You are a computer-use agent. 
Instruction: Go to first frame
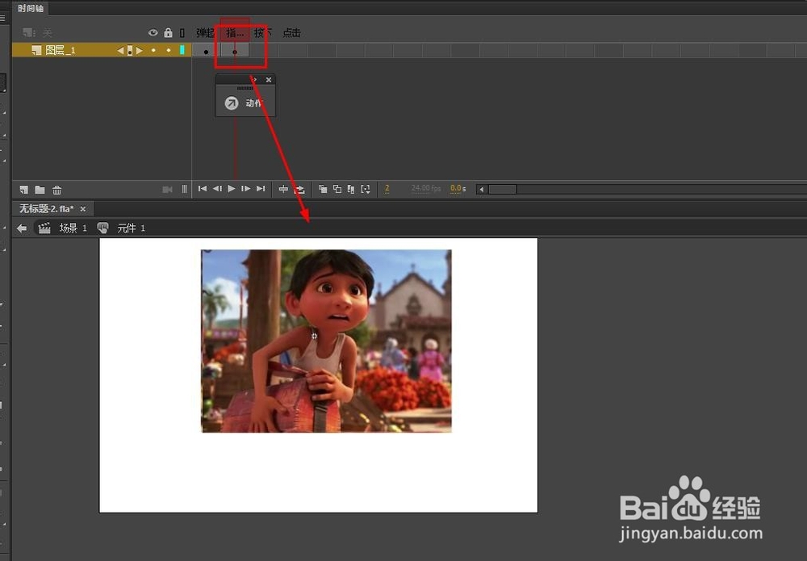click(203, 189)
